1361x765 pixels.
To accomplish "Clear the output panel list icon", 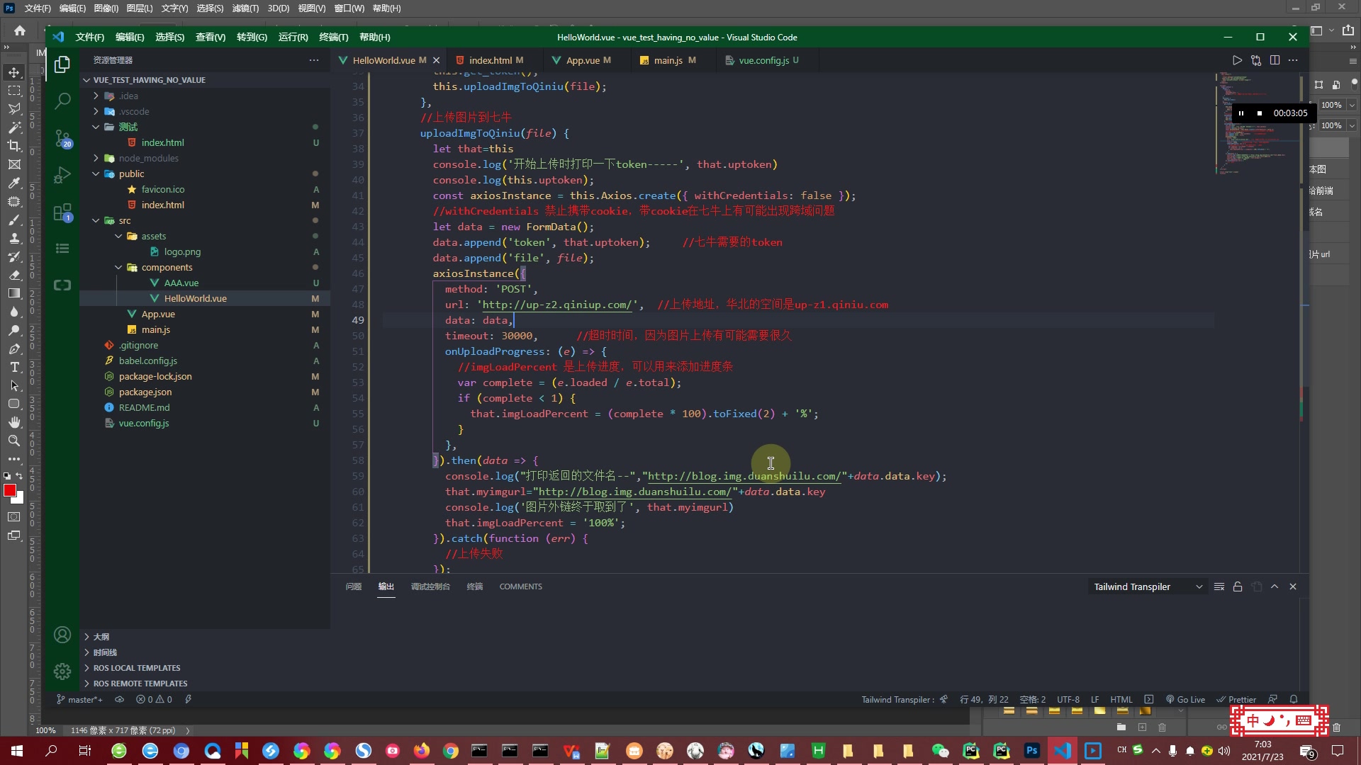I will [x=1219, y=586].
